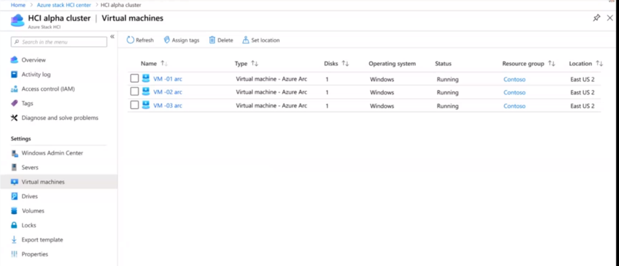Click the Type cell of VM -01 arc
Screen dimensions: 619x266
point(271,79)
